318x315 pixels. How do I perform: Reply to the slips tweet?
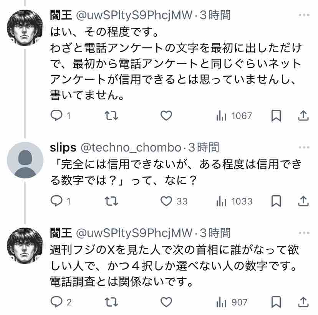tap(60, 201)
